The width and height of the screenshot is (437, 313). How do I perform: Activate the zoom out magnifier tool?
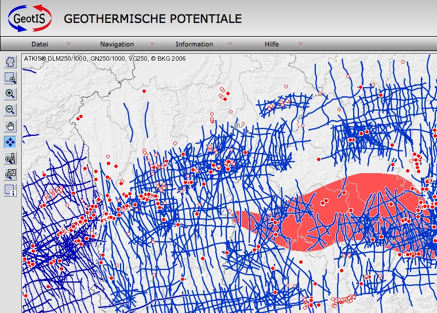pyautogui.click(x=10, y=110)
